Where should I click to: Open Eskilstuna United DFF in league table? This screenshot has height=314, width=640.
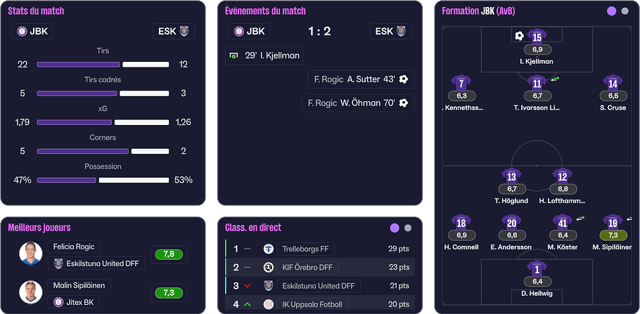point(319,286)
